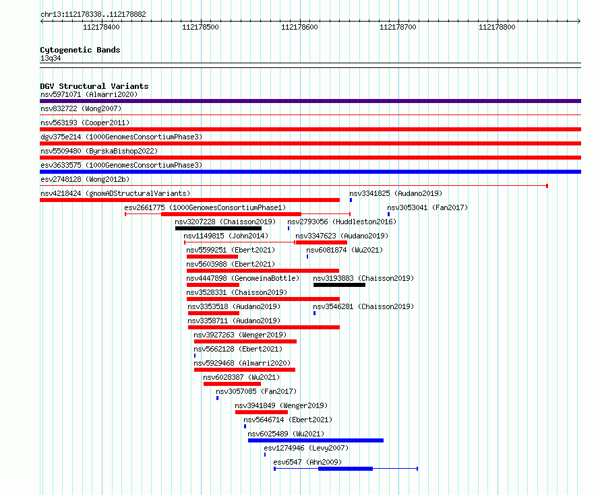
Task: Click the 112178700 ruler position
Action: [398, 27]
